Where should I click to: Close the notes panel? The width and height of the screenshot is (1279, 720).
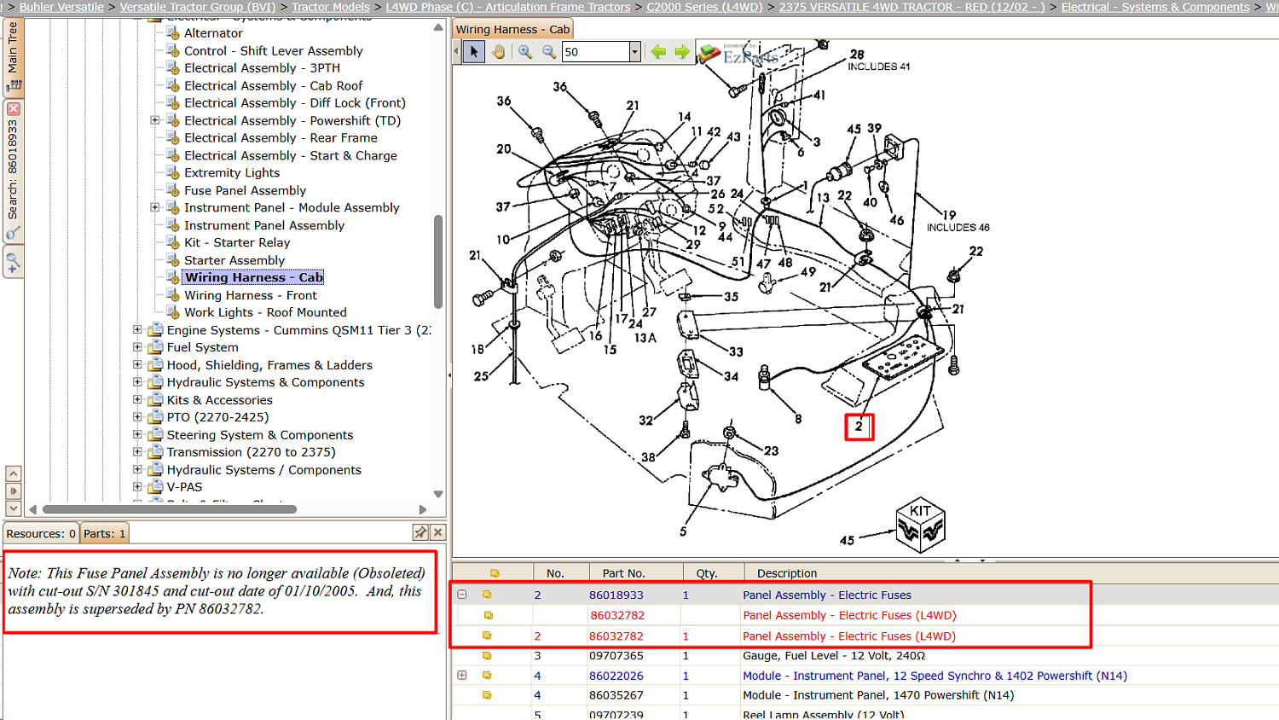(437, 532)
